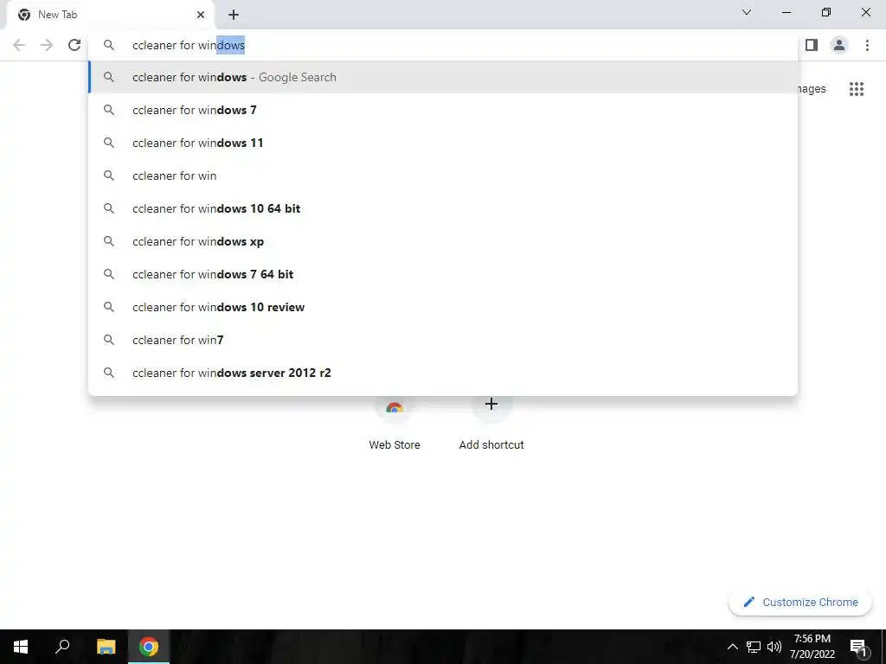The height and width of the screenshot is (664, 886).
Task: Select 'ccleaner for windows 10 64 bit'
Action: 443,208
